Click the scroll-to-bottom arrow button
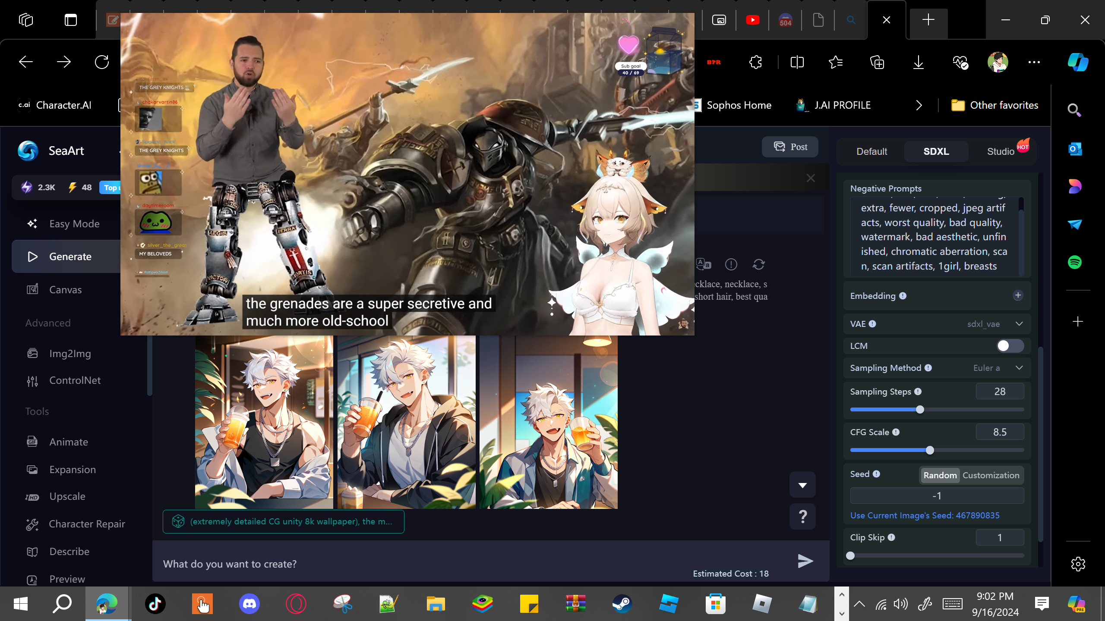 802,485
